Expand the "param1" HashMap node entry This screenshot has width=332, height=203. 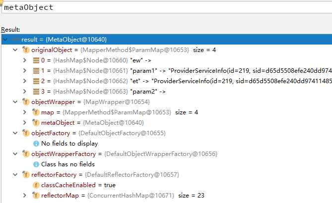pos(25,71)
